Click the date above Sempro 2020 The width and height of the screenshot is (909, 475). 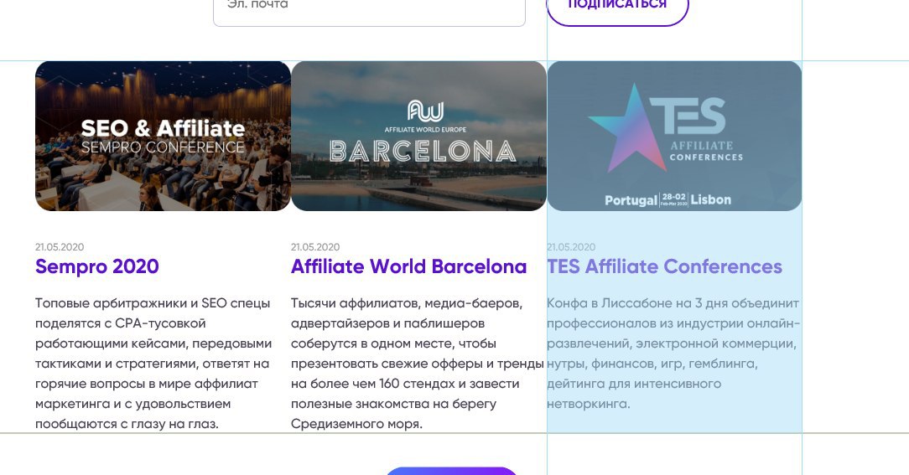60,247
